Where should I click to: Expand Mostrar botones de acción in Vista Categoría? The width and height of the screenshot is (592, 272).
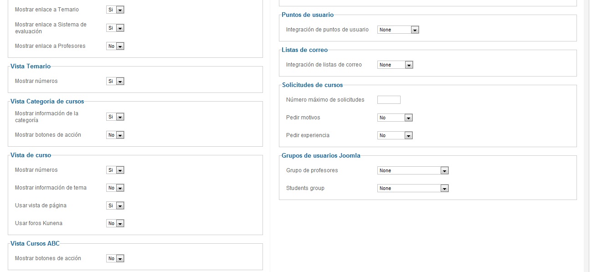click(x=115, y=135)
